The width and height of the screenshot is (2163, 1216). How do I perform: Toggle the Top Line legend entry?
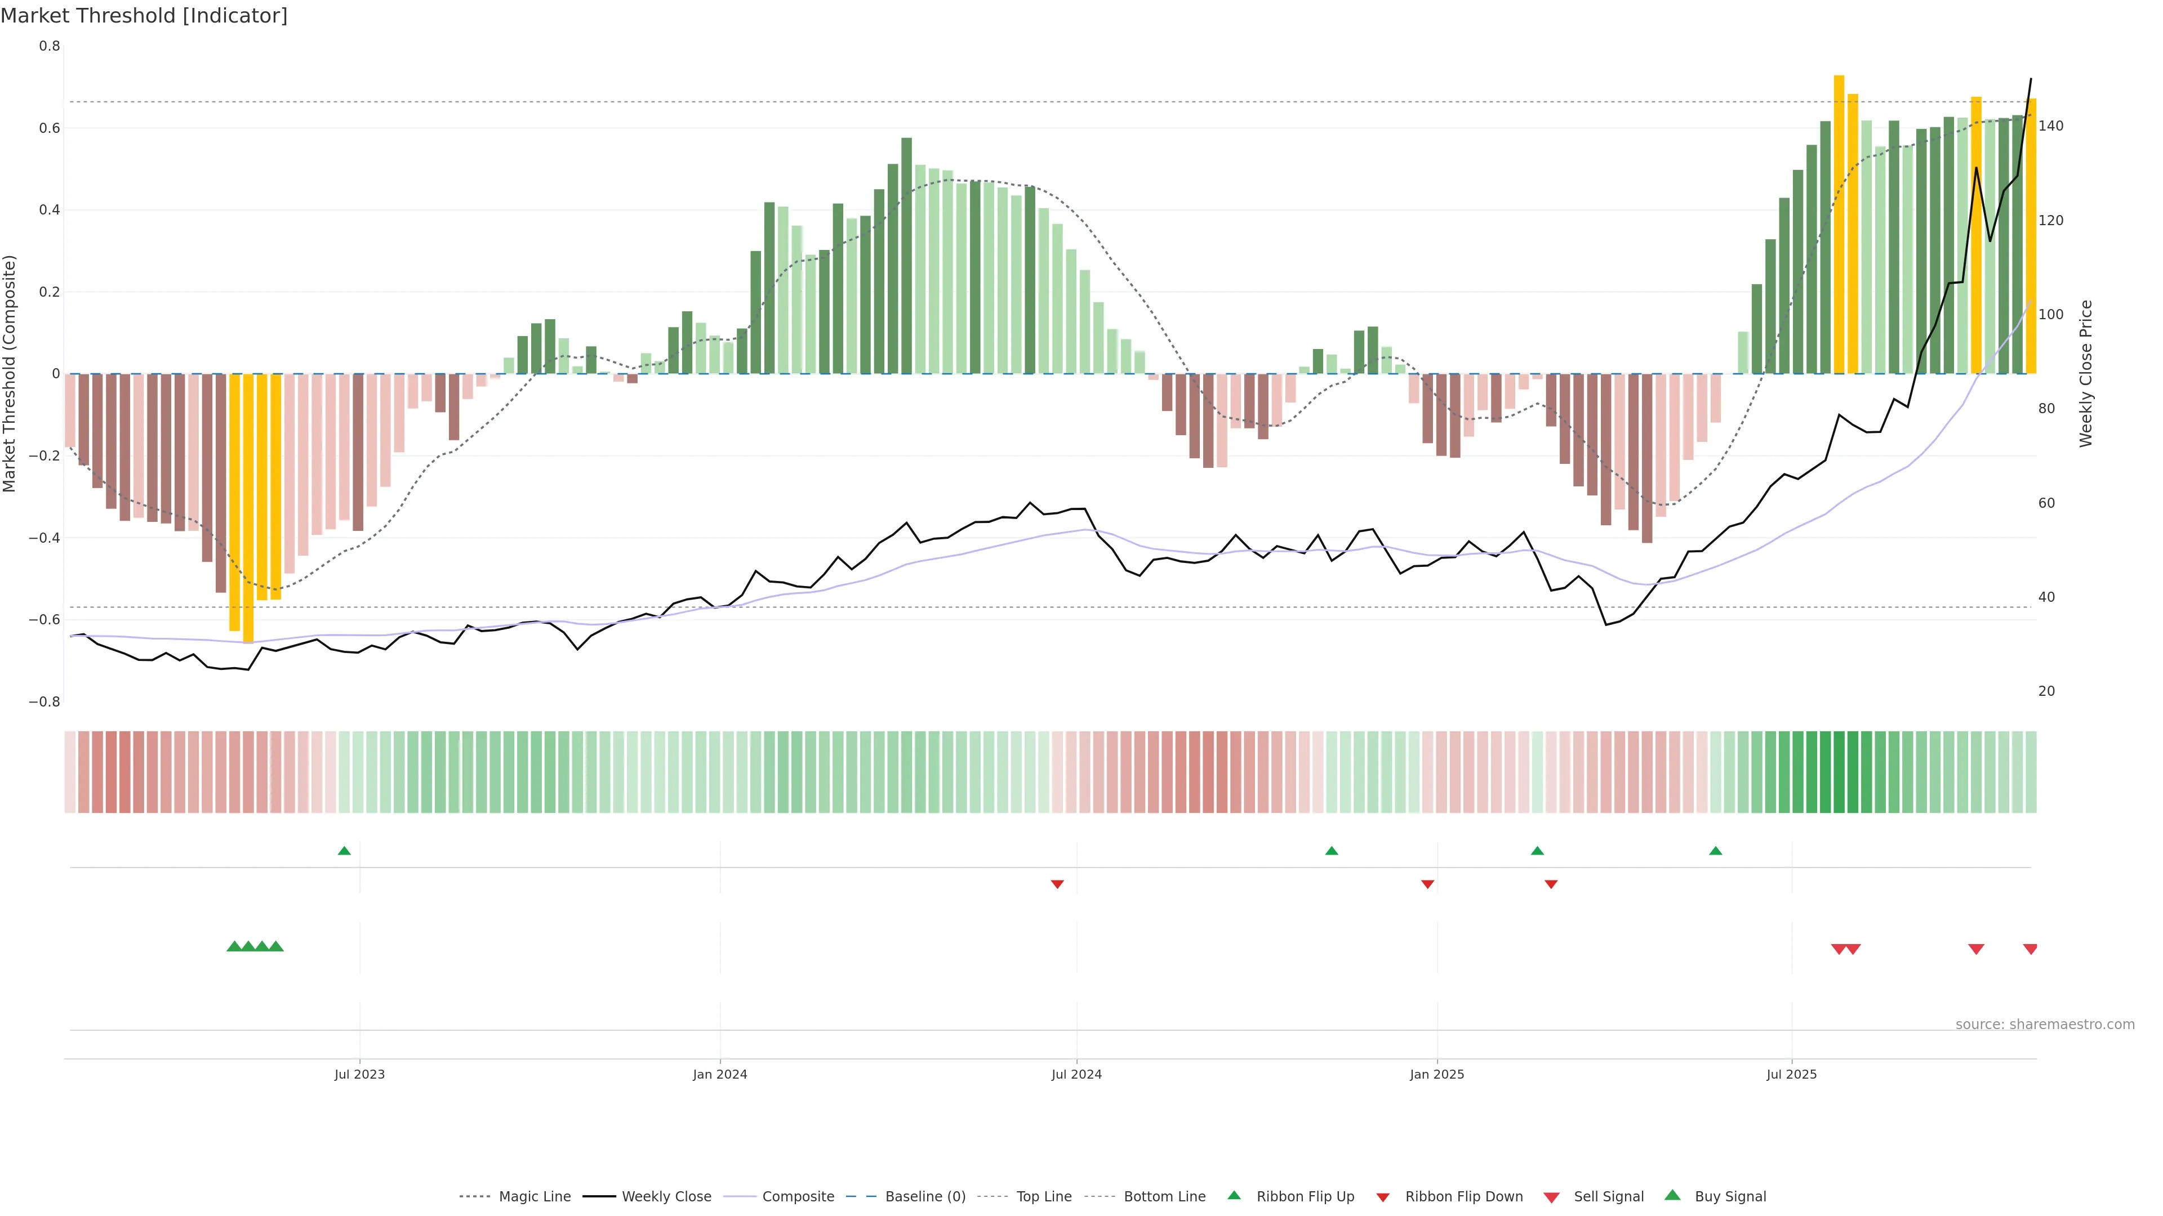[x=1044, y=1197]
